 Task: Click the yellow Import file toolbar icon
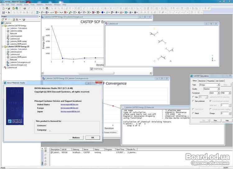13,8
